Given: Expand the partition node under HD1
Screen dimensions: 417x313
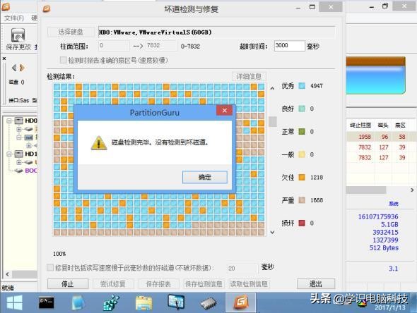Looking at the screenshot, I should (19, 162).
